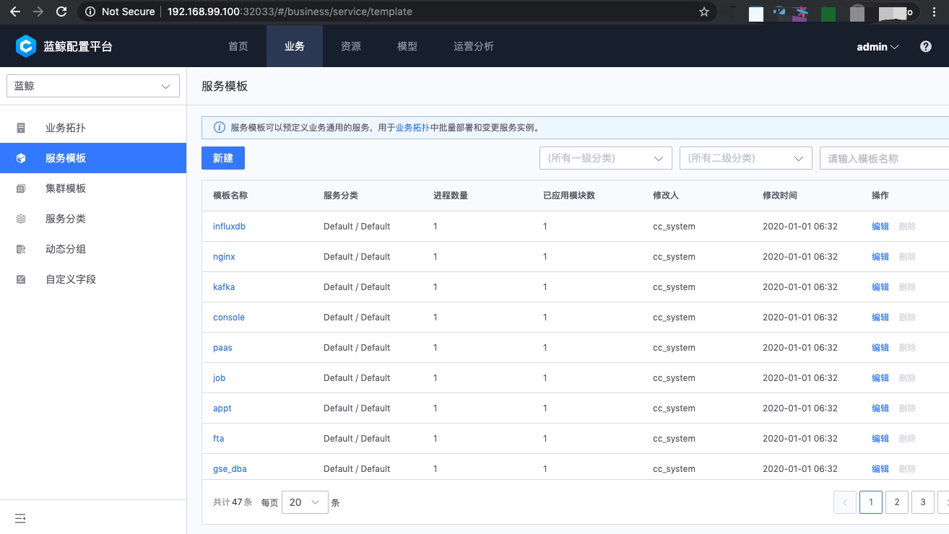Image resolution: width=949 pixels, height=534 pixels.
Task: Switch to the 业务 top tab
Action: coord(295,46)
